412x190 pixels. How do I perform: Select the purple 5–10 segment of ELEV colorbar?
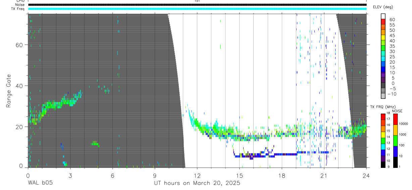(383, 75)
